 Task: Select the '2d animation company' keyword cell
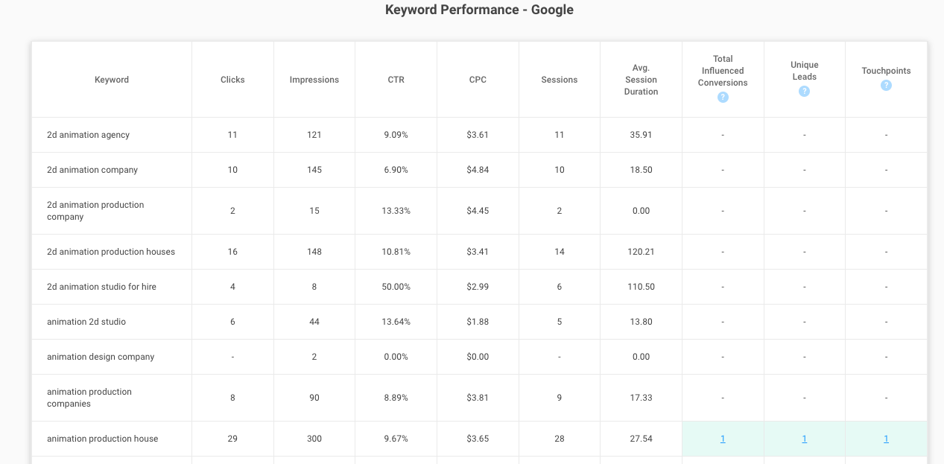(92, 170)
